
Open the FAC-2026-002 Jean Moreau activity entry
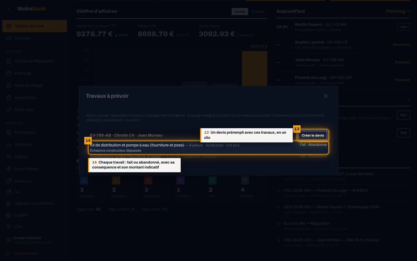tap(343, 242)
